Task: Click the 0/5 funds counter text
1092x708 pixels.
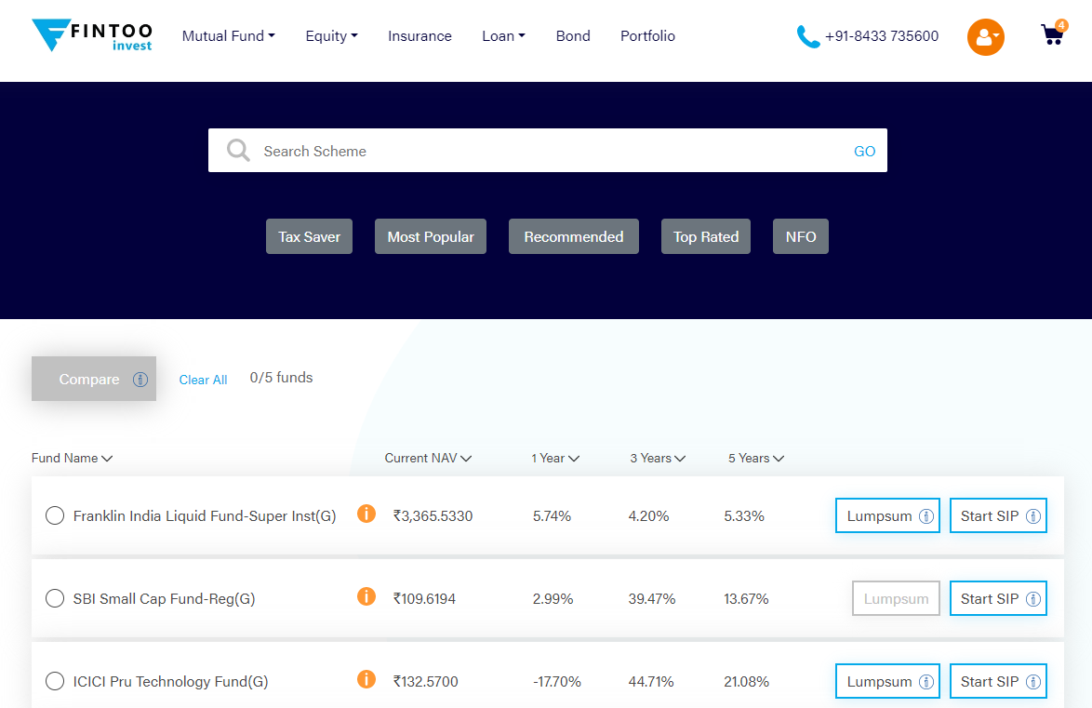Action: pyautogui.click(x=281, y=378)
